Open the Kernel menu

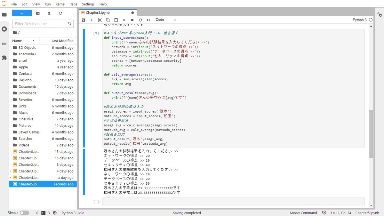60,4
